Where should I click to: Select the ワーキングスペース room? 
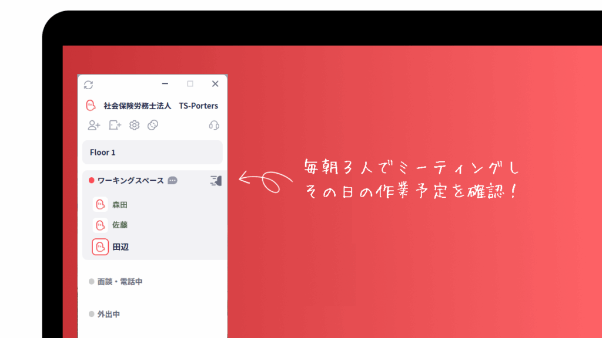click(131, 181)
